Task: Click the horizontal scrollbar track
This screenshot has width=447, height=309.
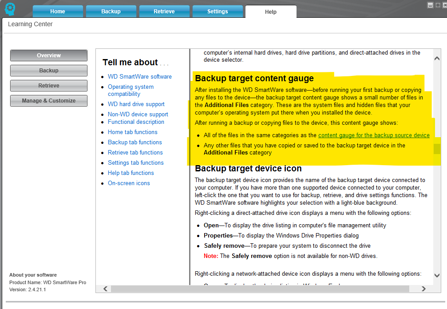Action: click(260, 289)
